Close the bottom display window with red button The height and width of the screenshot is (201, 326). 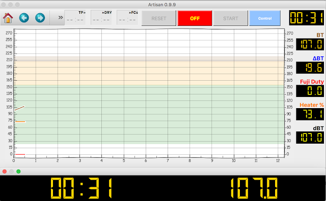(x=5, y=172)
